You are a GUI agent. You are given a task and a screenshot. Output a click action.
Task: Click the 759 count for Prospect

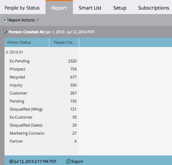[x=74, y=69]
